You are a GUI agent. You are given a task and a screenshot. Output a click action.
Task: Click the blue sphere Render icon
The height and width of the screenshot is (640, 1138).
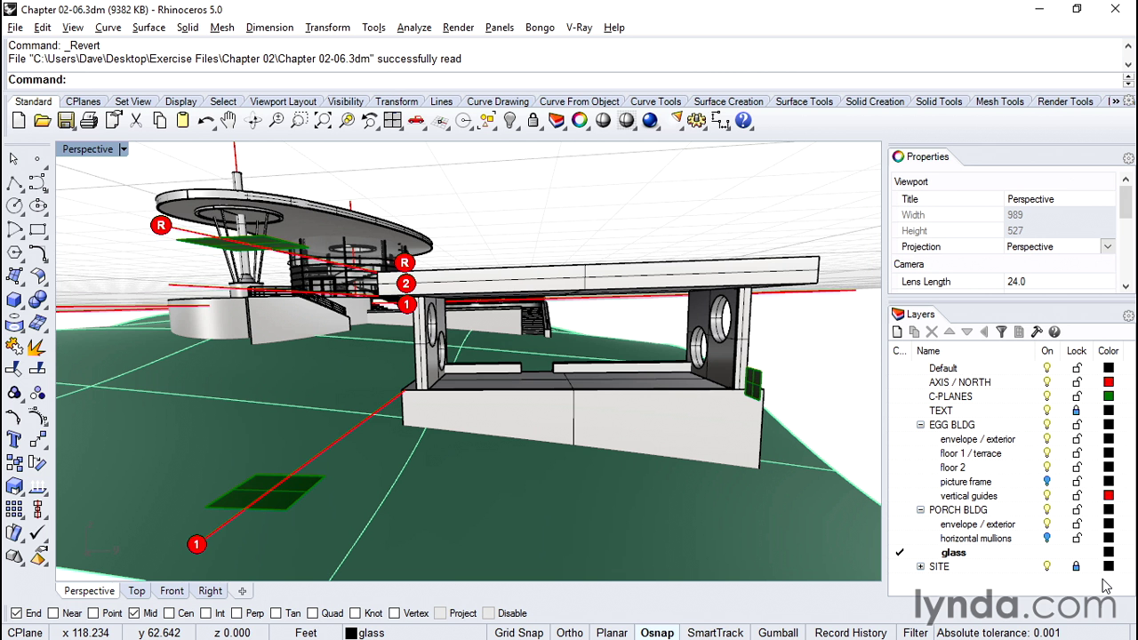coord(650,121)
